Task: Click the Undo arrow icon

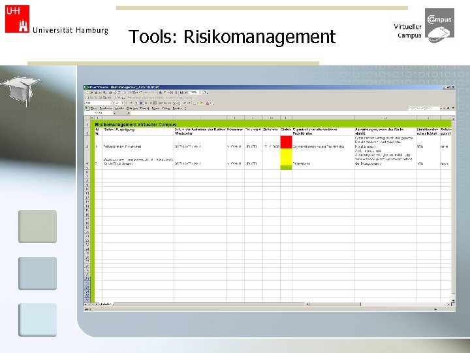Action: (146, 92)
